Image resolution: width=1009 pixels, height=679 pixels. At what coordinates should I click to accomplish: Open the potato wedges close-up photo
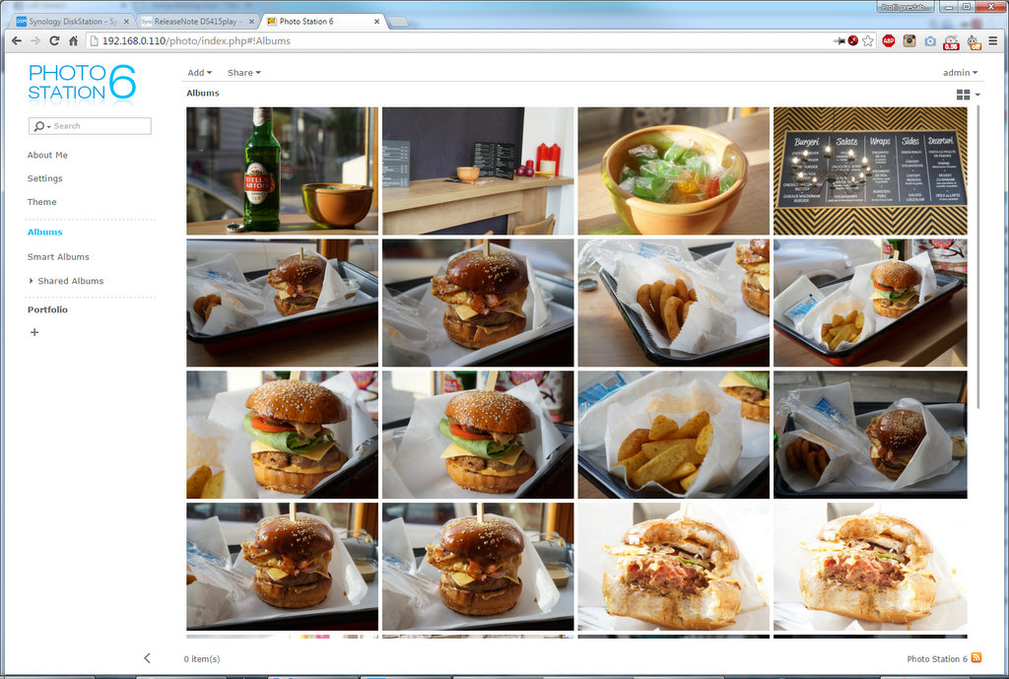674,435
